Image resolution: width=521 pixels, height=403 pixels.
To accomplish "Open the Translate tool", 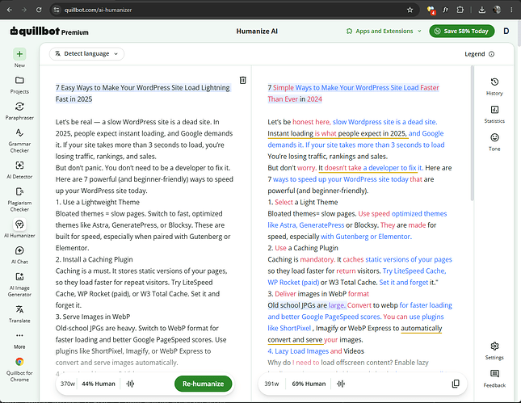I will click(19, 313).
